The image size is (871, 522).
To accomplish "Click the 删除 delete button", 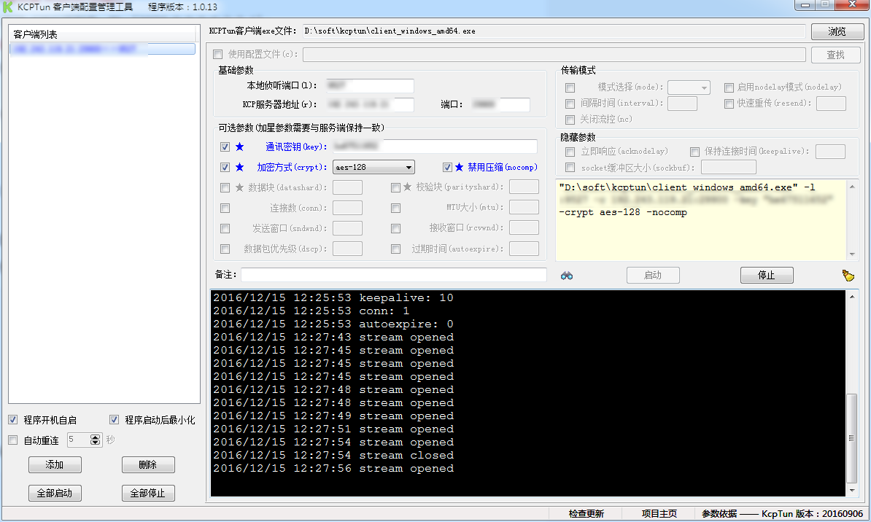I will (x=148, y=465).
